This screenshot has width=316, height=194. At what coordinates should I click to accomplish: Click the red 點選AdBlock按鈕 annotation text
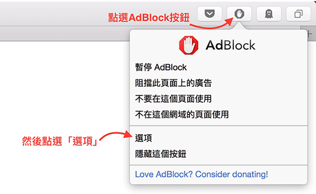(x=149, y=17)
